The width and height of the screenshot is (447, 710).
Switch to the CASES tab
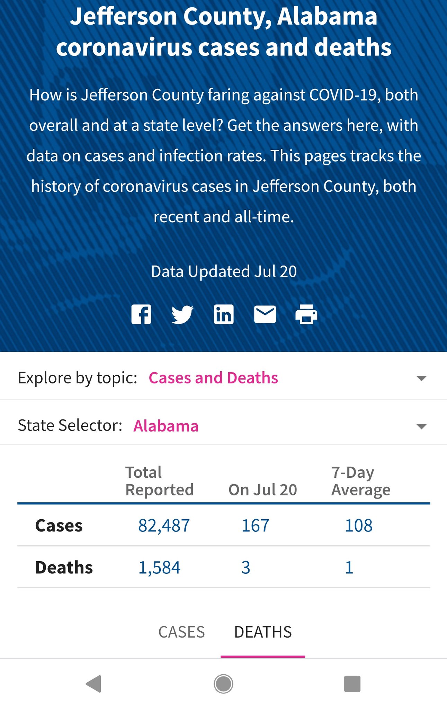point(181,632)
